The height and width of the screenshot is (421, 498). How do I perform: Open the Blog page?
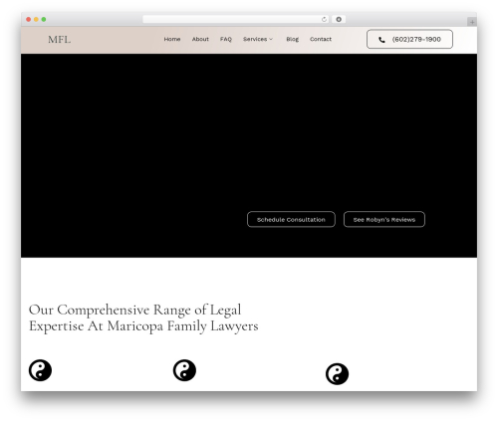click(x=292, y=39)
